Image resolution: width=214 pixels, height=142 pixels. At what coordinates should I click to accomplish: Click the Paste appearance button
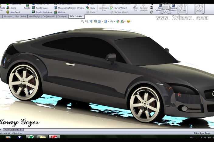coord(91,12)
